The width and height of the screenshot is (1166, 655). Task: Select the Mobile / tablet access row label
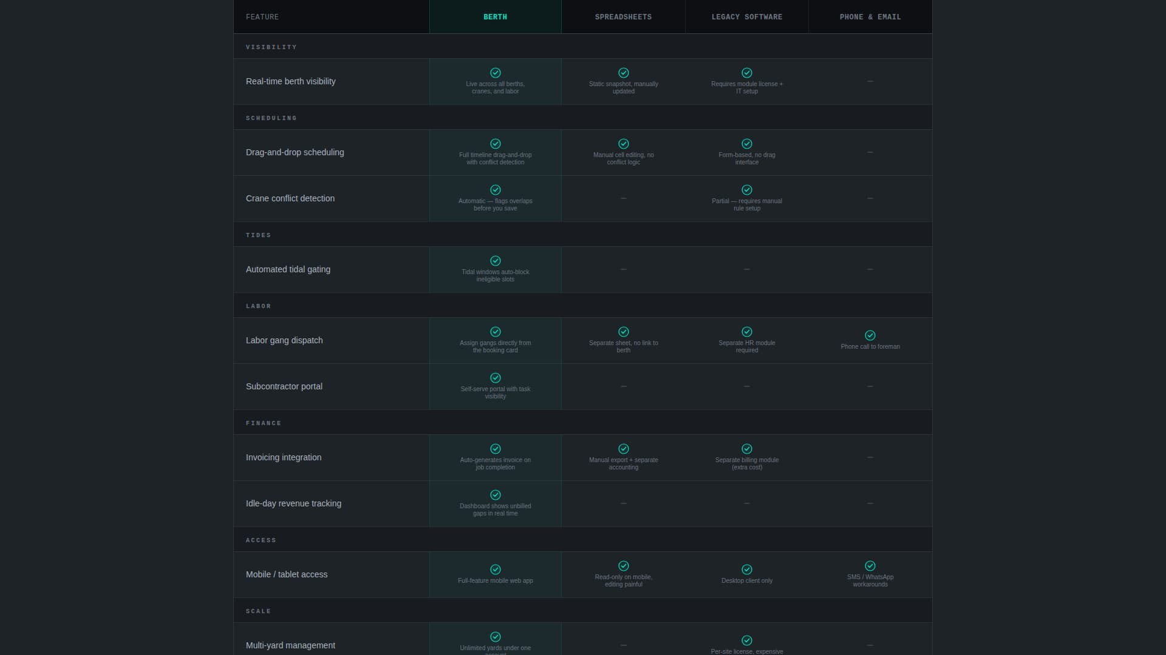point(287,574)
